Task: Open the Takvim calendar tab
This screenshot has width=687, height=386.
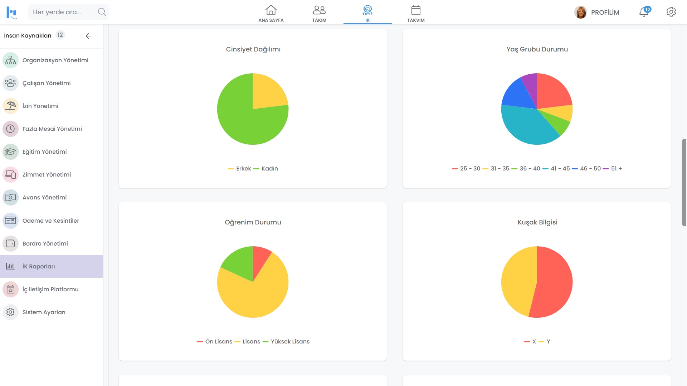Action: [416, 14]
